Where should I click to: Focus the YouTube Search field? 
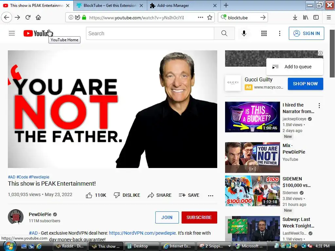[150, 33]
